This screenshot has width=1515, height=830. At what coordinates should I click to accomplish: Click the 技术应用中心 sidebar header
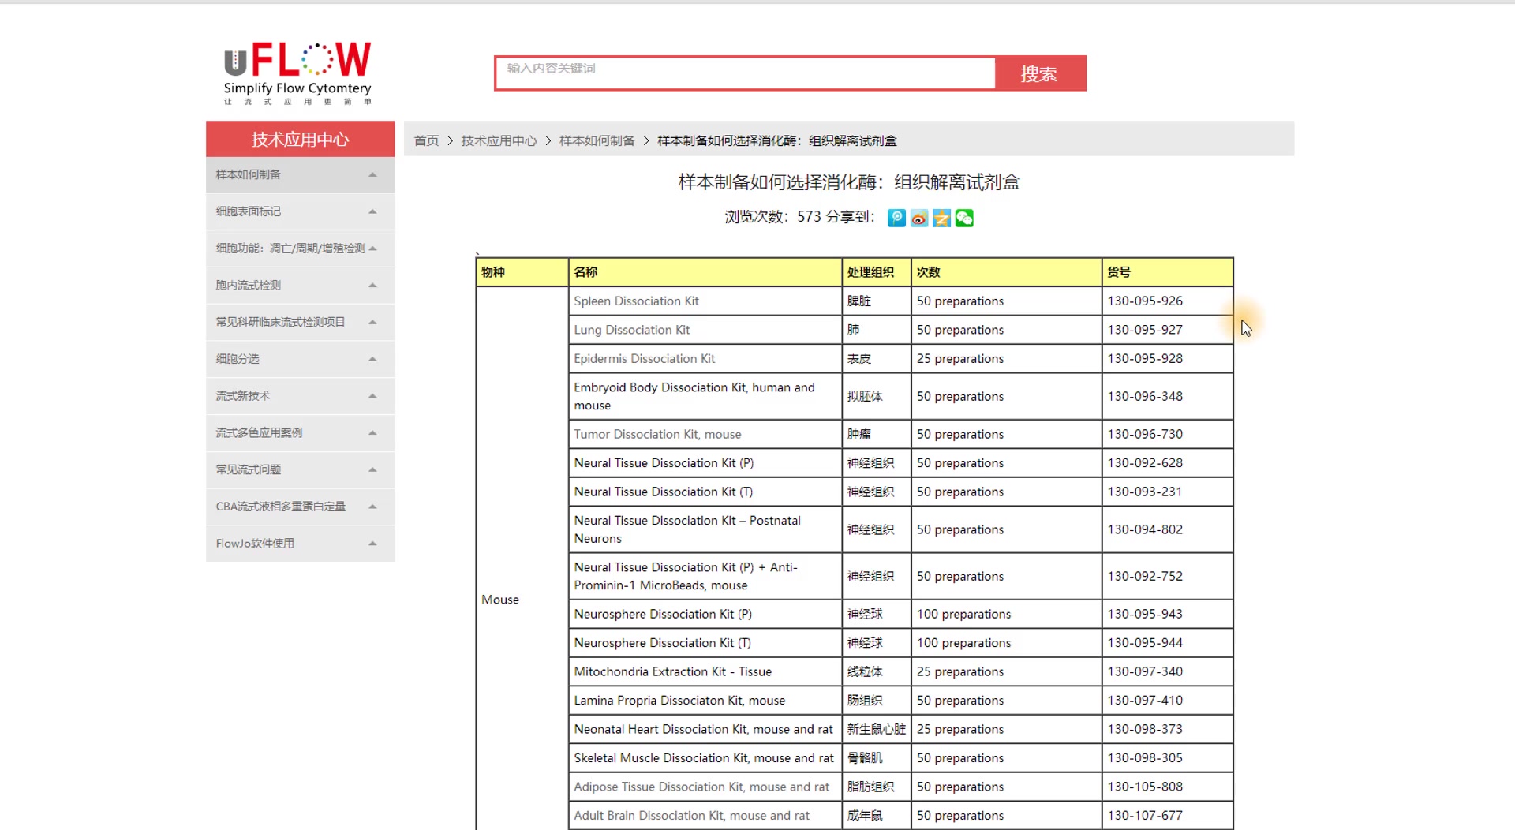(300, 139)
